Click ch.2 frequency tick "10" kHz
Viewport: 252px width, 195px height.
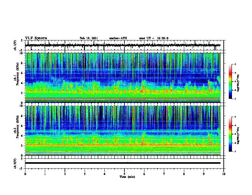coord(21,106)
